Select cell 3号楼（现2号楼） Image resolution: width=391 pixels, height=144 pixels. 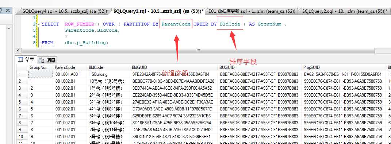point(108,102)
